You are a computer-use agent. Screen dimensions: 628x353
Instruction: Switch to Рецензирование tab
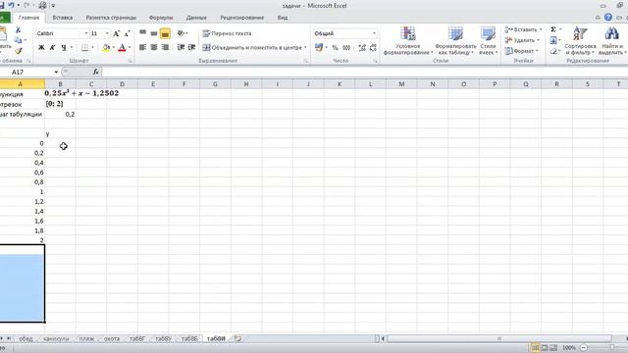pyautogui.click(x=242, y=18)
